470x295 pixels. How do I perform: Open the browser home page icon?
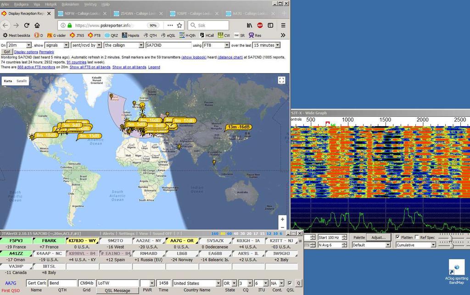pyautogui.click(x=37, y=25)
